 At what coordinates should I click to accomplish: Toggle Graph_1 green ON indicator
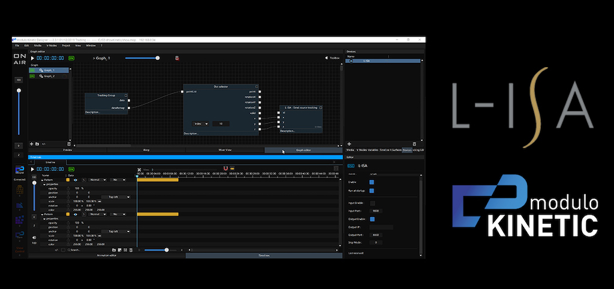coord(32,70)
